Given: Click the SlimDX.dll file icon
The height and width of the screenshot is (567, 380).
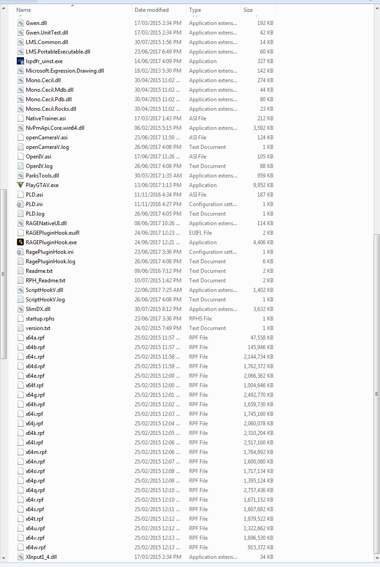Looking at the screenshot, I should point(20,309).
